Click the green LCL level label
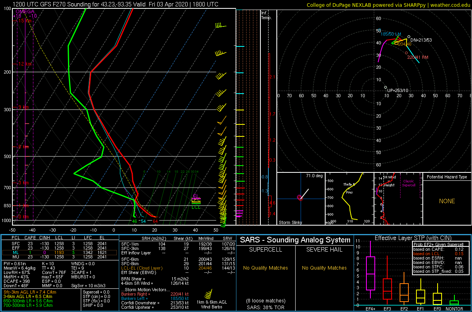The width and height of the screenshot is (472, 312). pyautogui.click(x=196, y=207)
